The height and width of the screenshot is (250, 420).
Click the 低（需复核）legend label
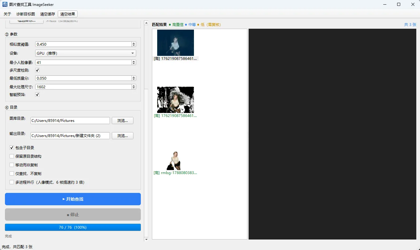coord(211,25)
